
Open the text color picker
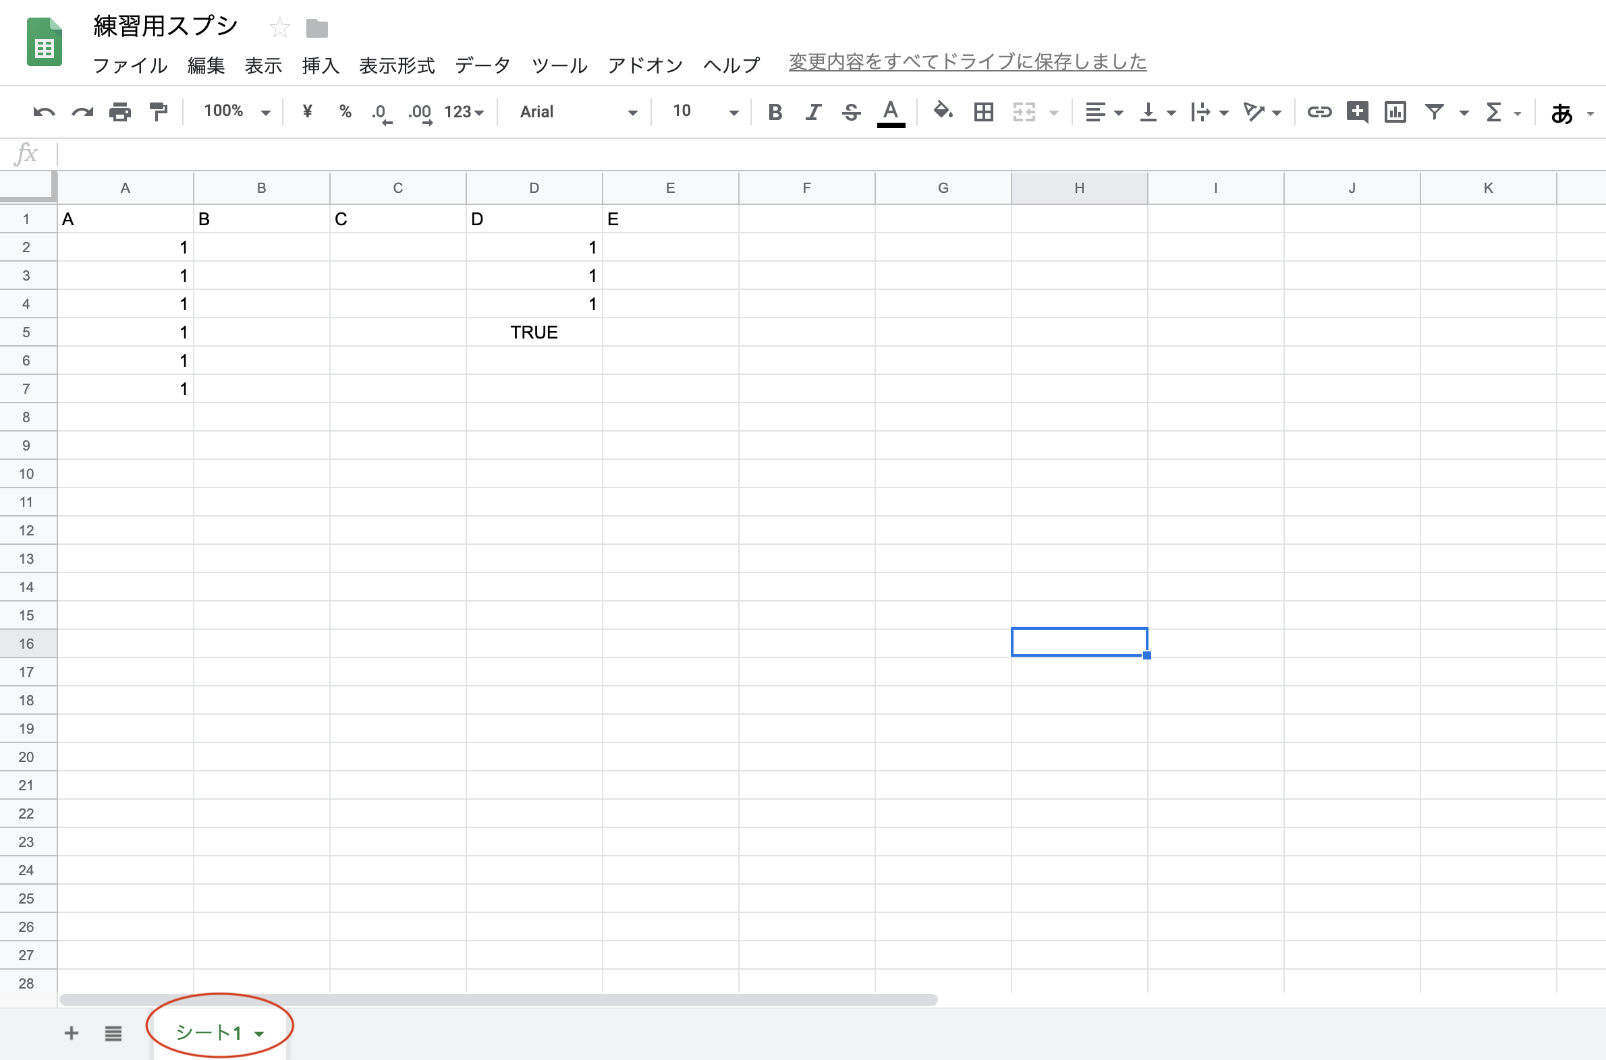(x=891, y=113)
